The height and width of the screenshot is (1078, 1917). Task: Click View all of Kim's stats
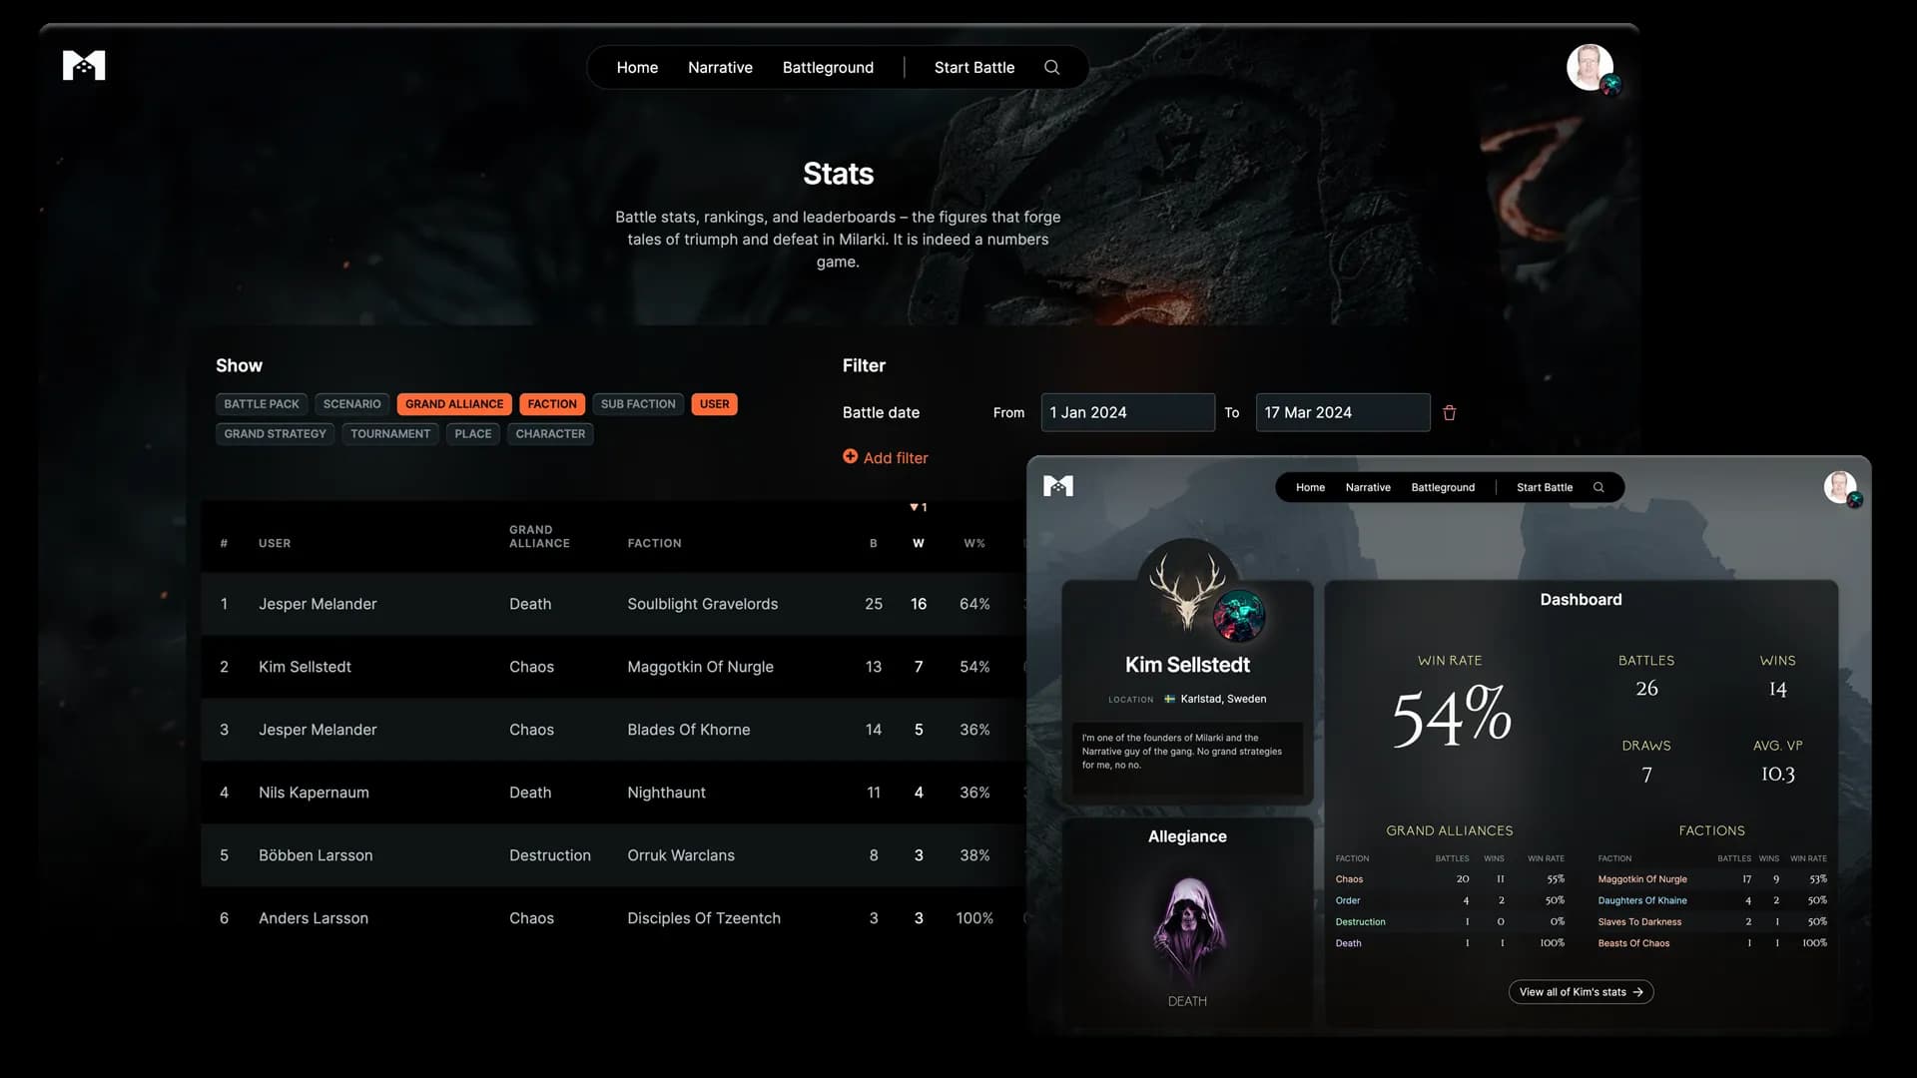(x=1581, y=992)
